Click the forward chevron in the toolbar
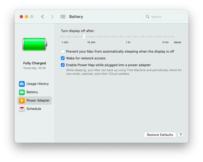This screenshot has height=162, width=203. [x=52, y=17]
